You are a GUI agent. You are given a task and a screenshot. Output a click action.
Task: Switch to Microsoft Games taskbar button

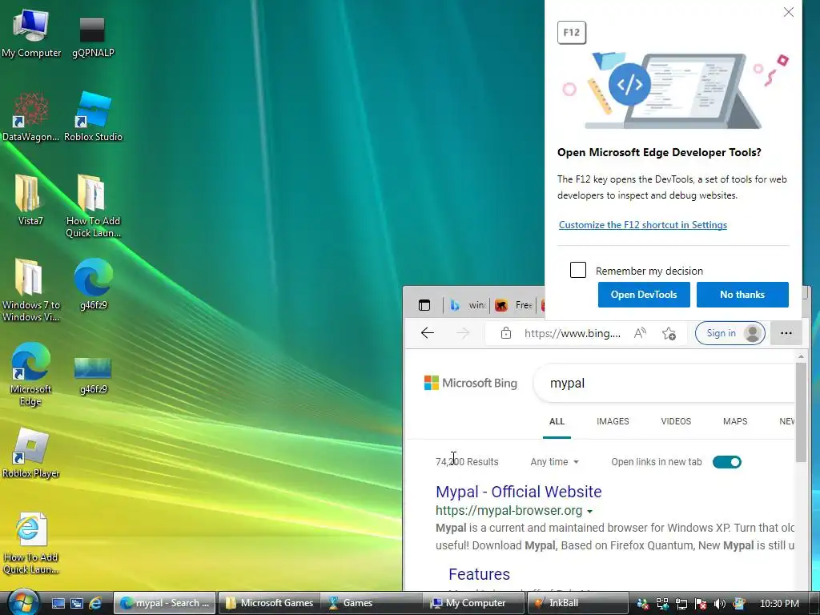[269, 603]
